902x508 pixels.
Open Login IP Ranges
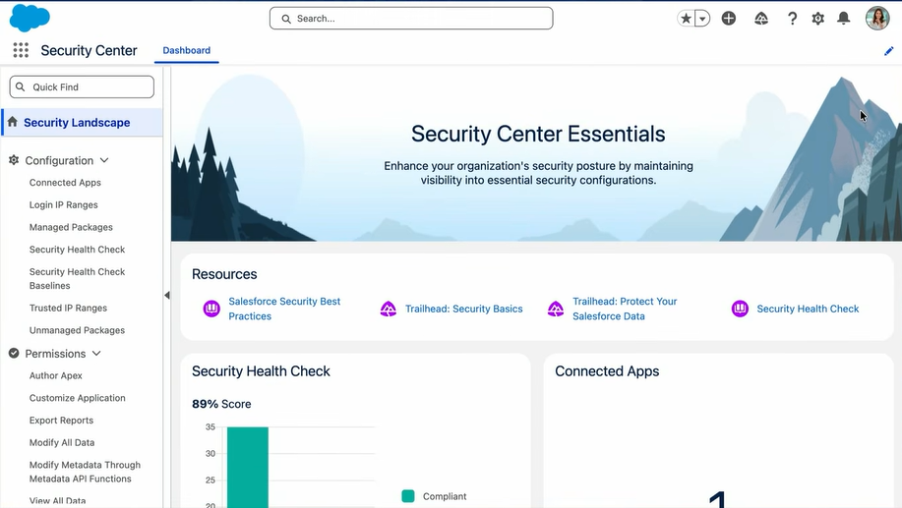tap(63, 205)
